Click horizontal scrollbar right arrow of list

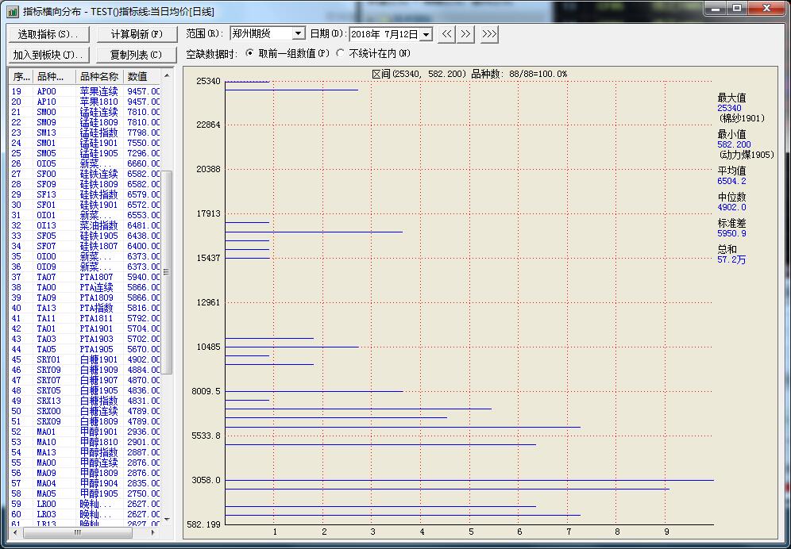[152, 532]
